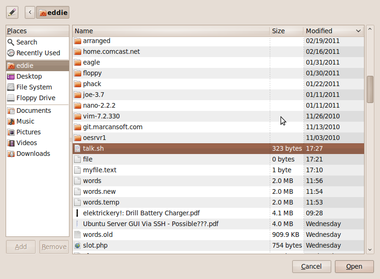The image size is (380, 279).
Task: Sort by the Name column header
Action: [x=171, y=31]
